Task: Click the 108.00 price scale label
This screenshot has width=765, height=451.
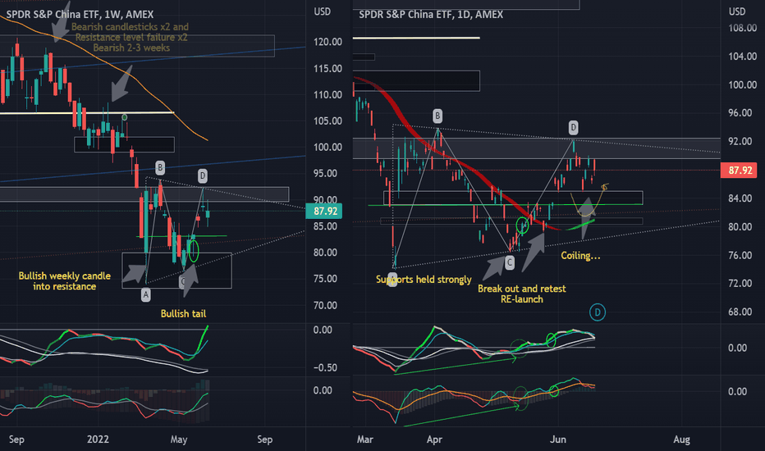Action: 743,28
